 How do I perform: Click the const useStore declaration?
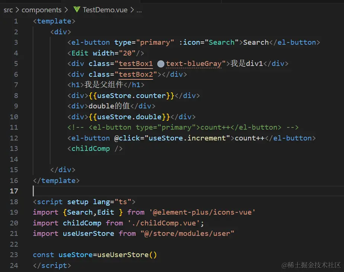(x=63, y=255)
